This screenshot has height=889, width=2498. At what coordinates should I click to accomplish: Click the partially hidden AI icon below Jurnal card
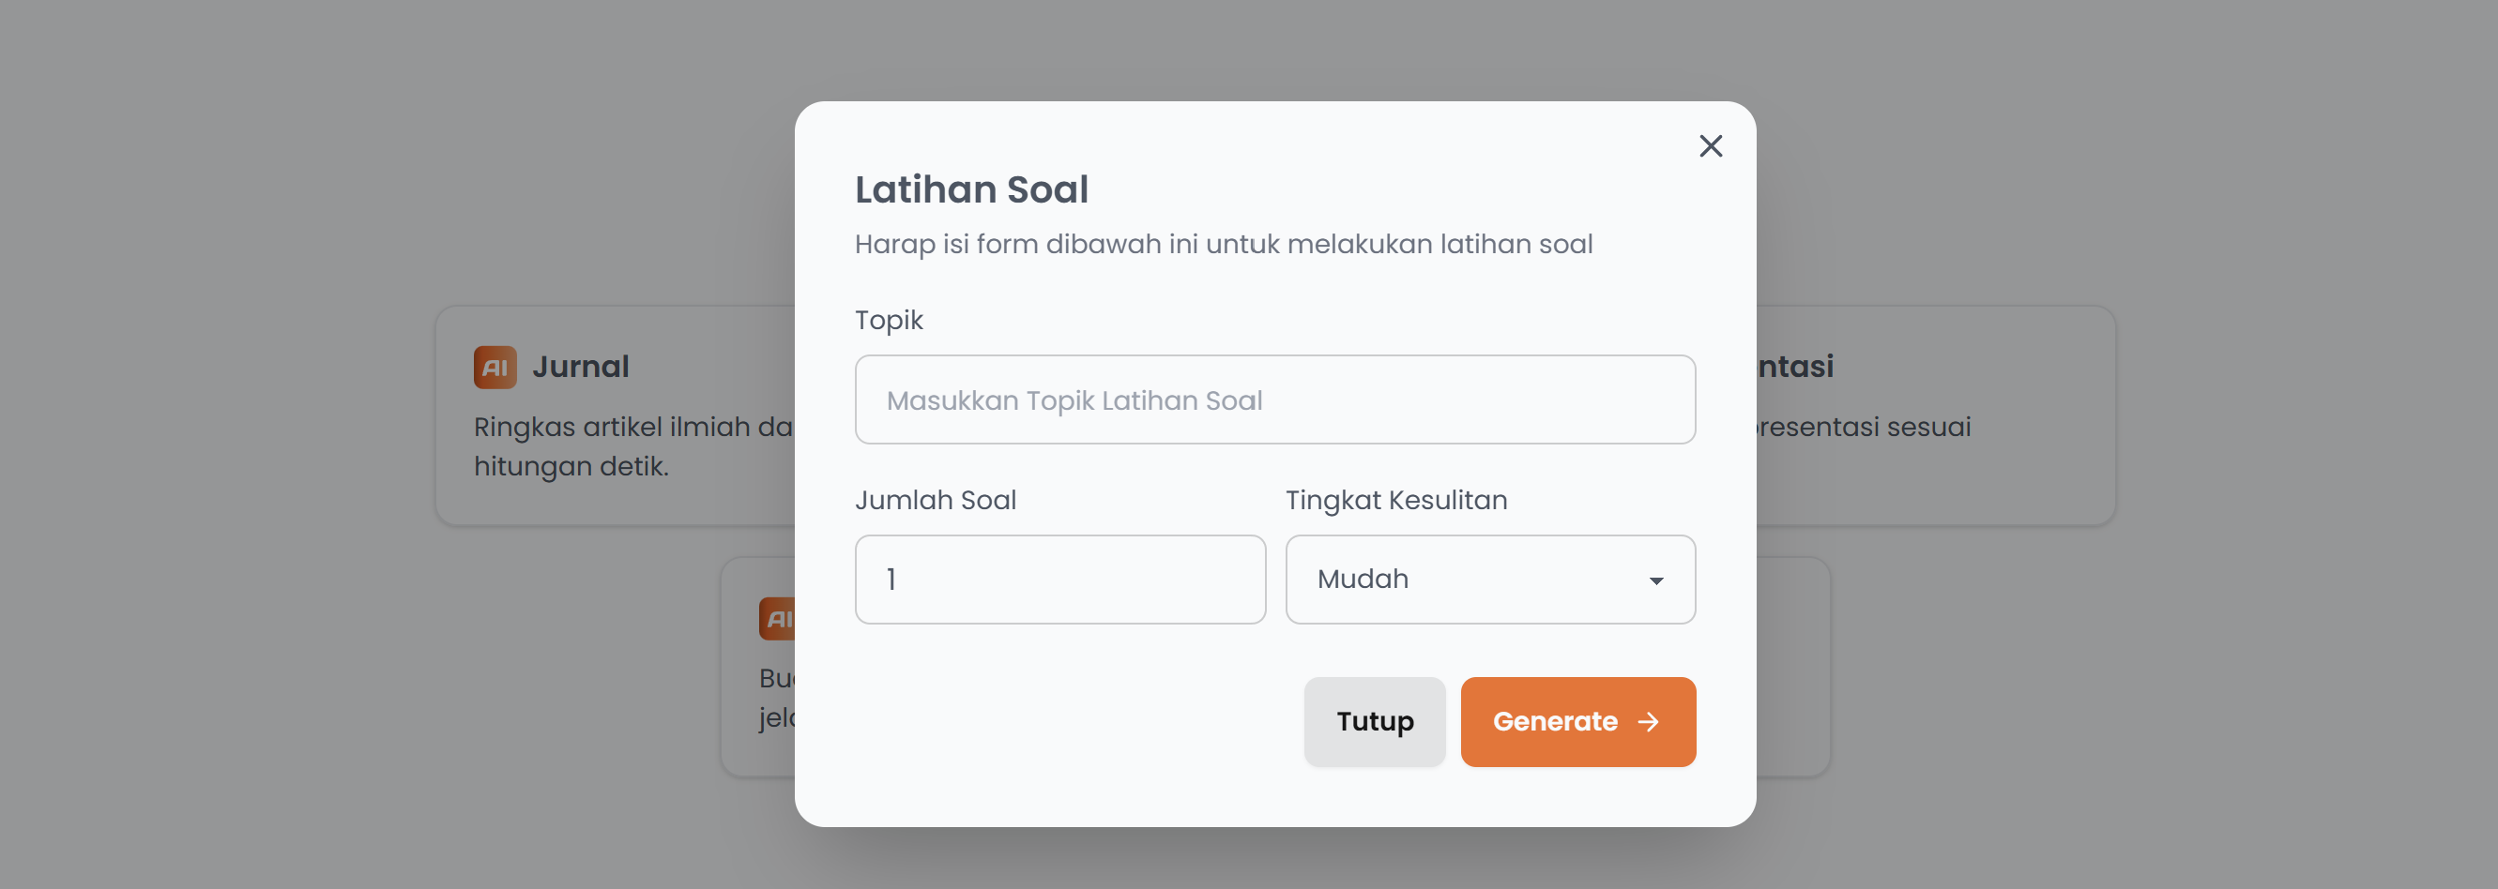(x=777, y=619)
